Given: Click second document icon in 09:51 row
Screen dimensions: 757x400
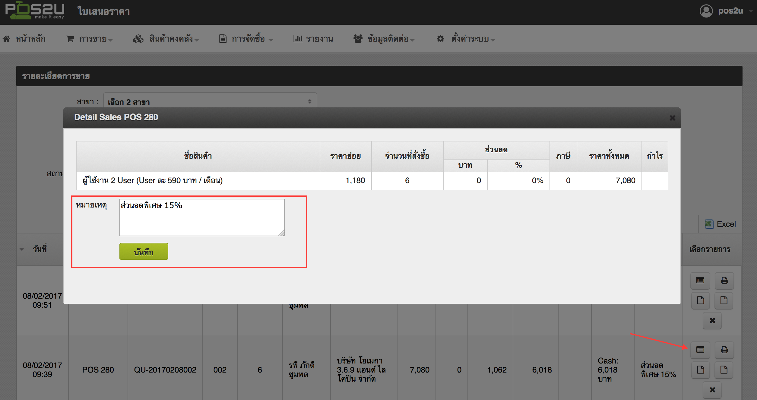Looking at the screenshot, I should click(x=724, y=300).
